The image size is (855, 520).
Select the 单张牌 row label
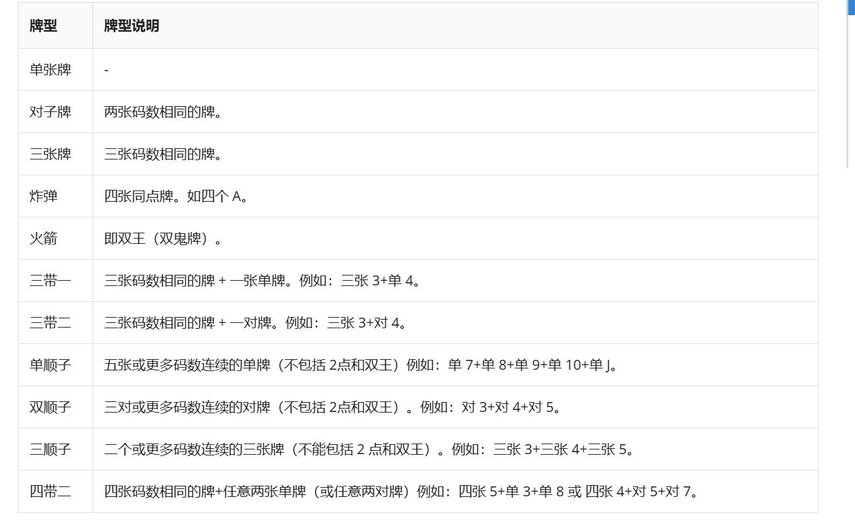[x=50, y=70]
